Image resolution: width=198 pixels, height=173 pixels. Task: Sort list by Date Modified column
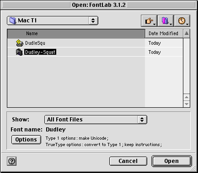click(164, 33)
